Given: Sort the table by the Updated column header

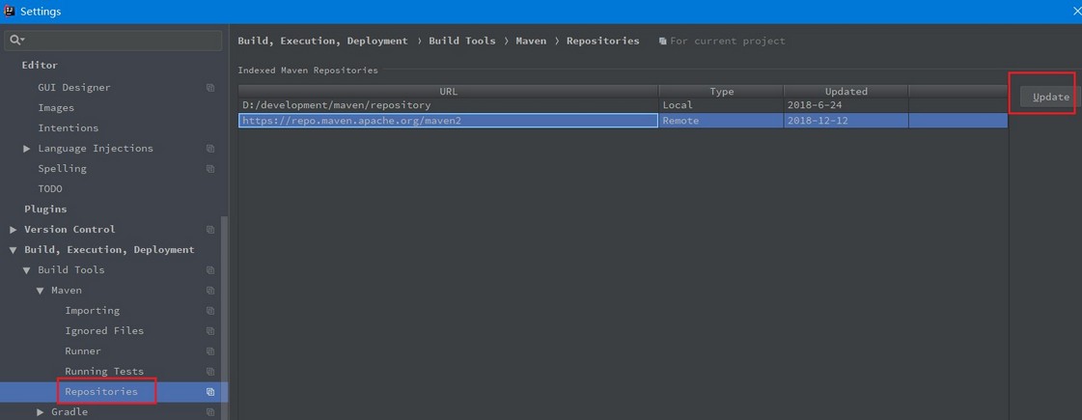Looking at the screenshot, I should coord(846,91).
